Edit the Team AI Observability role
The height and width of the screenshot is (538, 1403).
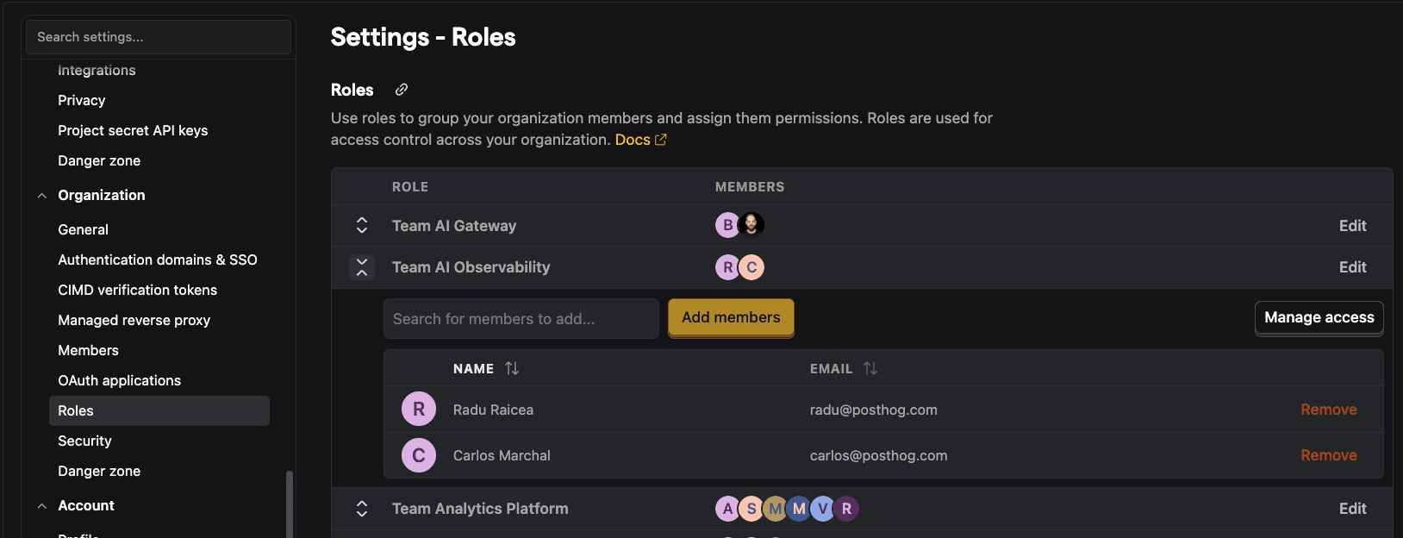1352,267
